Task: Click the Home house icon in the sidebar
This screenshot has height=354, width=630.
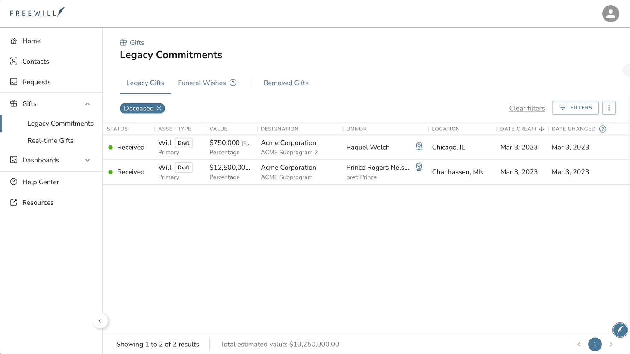Action: click(x=14, y=41)
